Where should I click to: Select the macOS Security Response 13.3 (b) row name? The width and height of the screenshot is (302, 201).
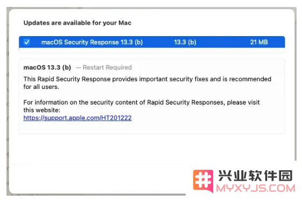[x=92, y=42]
